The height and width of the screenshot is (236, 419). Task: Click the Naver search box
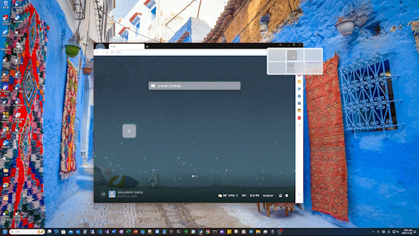[194, 86]
